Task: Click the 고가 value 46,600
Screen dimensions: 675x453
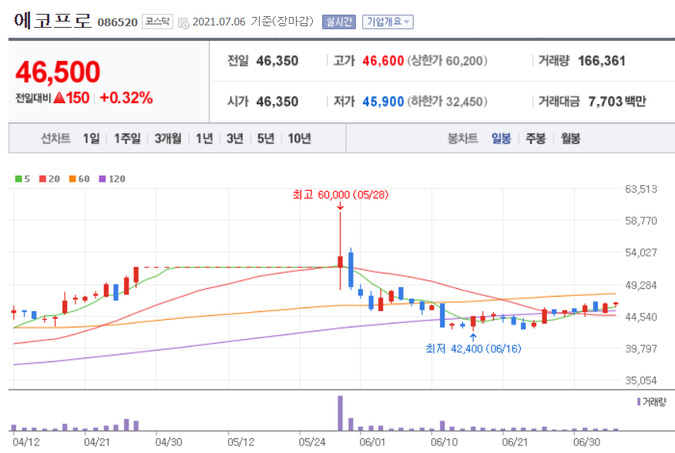Action: (383, 61)
